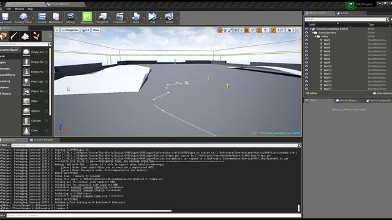Expand Modes panel toolbar overflow chevron
The image size is (392, 220).
point(50,36)
